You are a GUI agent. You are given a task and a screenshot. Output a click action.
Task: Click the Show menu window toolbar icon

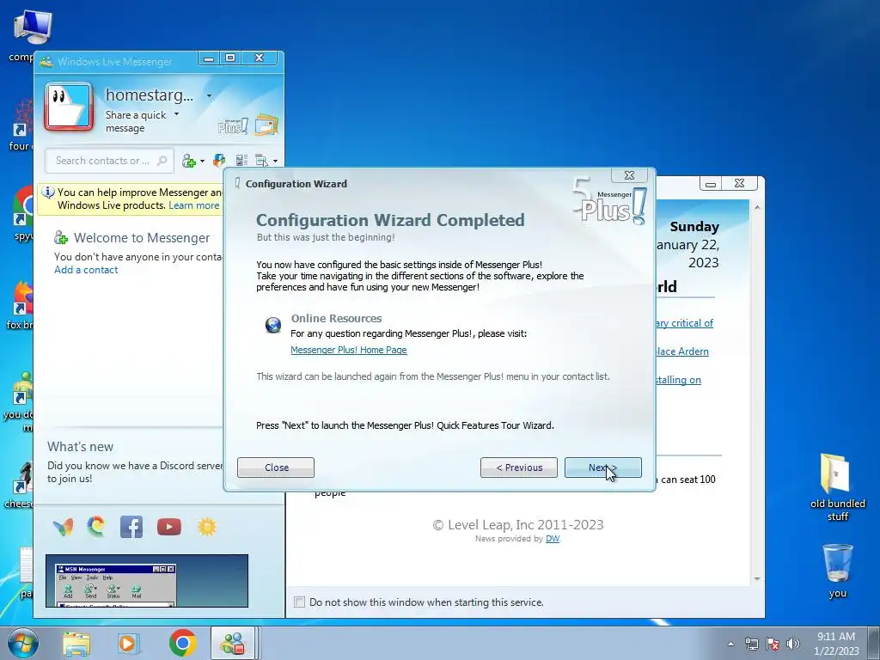tap(261, 161)
